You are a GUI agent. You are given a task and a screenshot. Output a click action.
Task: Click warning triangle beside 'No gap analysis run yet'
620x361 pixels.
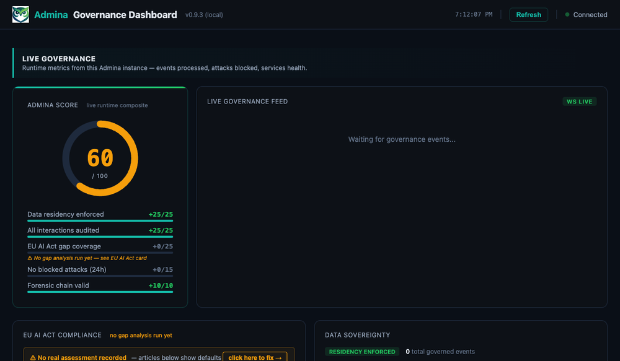[x=30, y=258]
